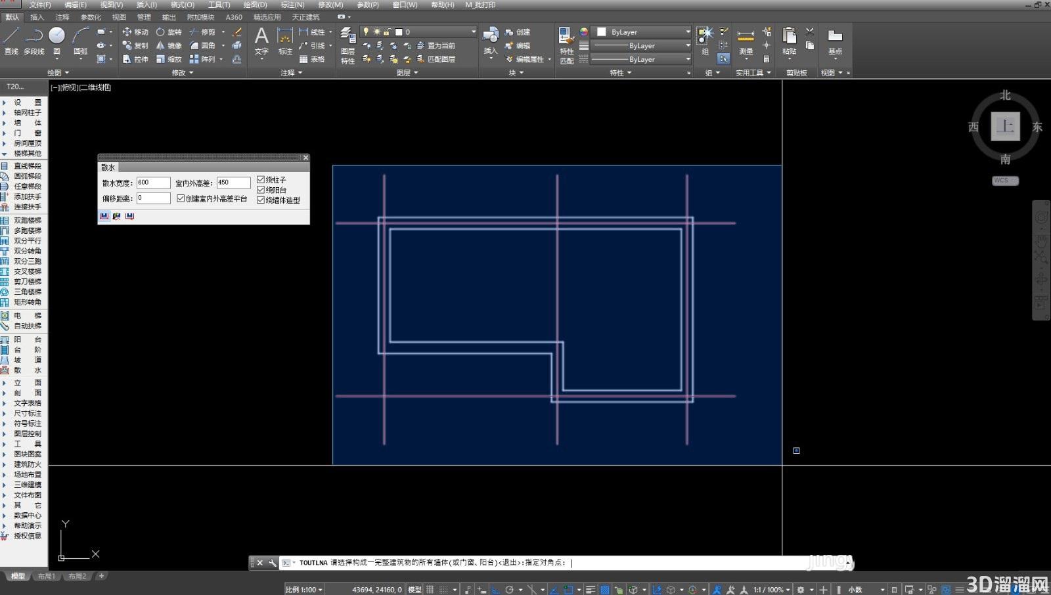Open the 文件(F) menu
The image size is (1051, 595).
click(39, 5)
